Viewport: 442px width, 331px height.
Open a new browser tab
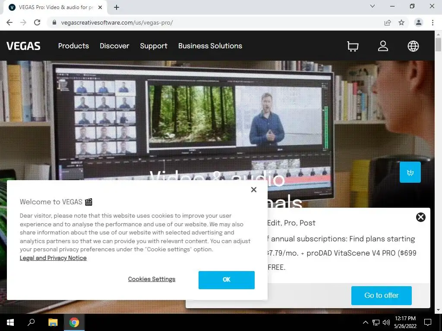click(117, 7)
